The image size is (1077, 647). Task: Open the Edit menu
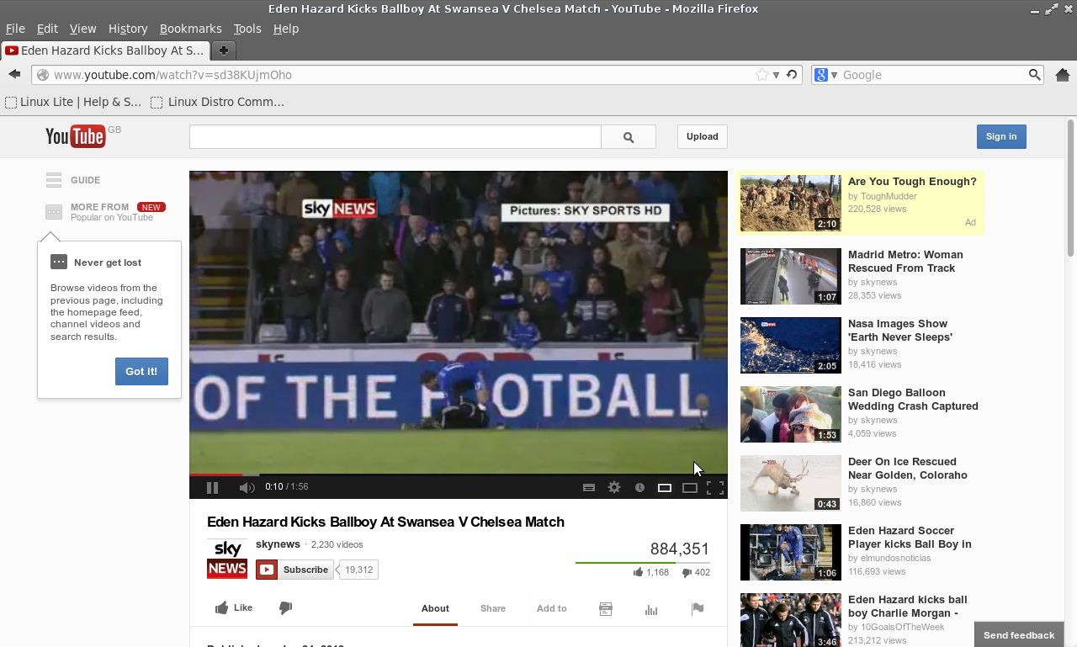tap(47, 29)
